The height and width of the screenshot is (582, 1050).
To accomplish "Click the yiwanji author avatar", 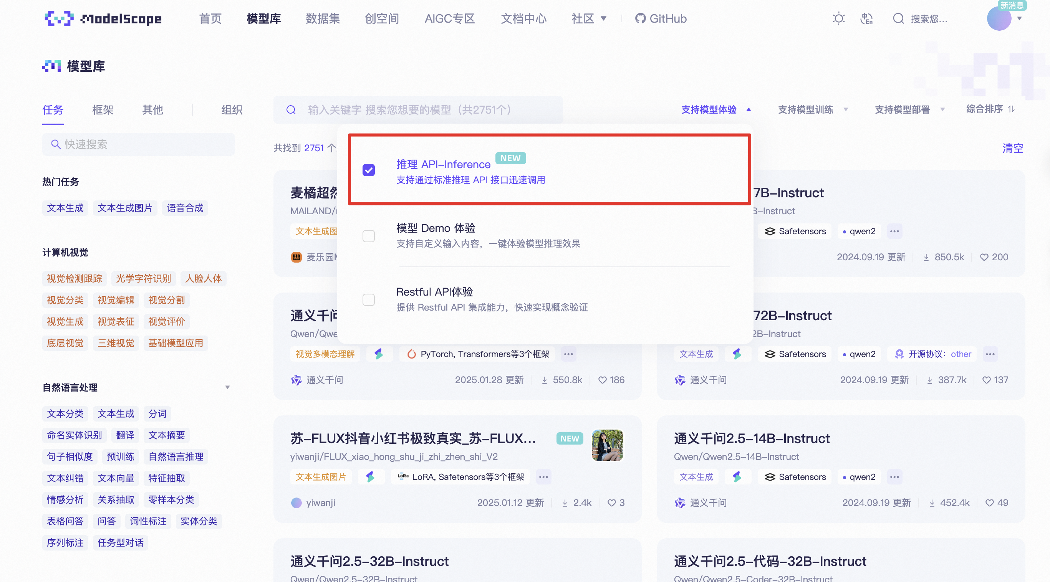I will 296,503.
